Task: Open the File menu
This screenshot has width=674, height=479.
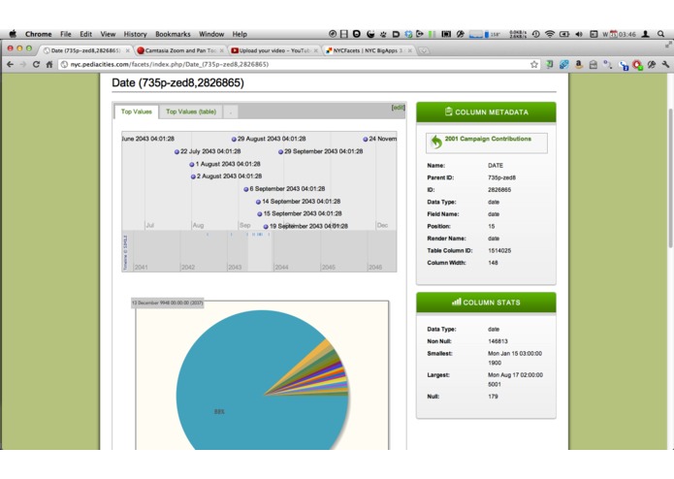Action: pyautogui.click(x=66, y=34)
